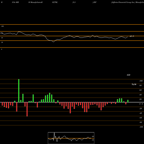Click the deepest red bar near -60

tap(27, 109)
